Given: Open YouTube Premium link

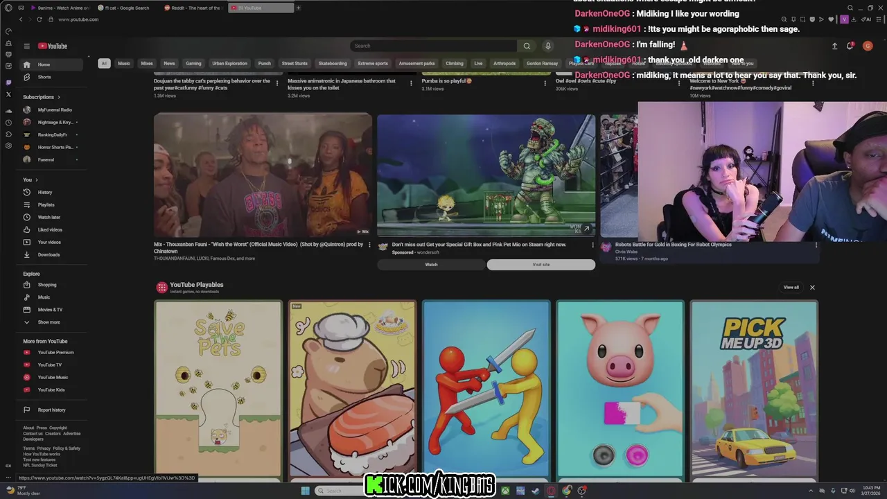Looking at the screenshot, I should [51, 352].
